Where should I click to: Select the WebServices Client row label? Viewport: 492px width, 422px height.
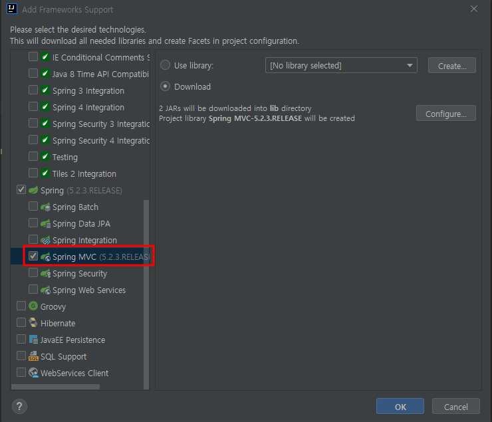pyautogui.click(x=74, y=373)
